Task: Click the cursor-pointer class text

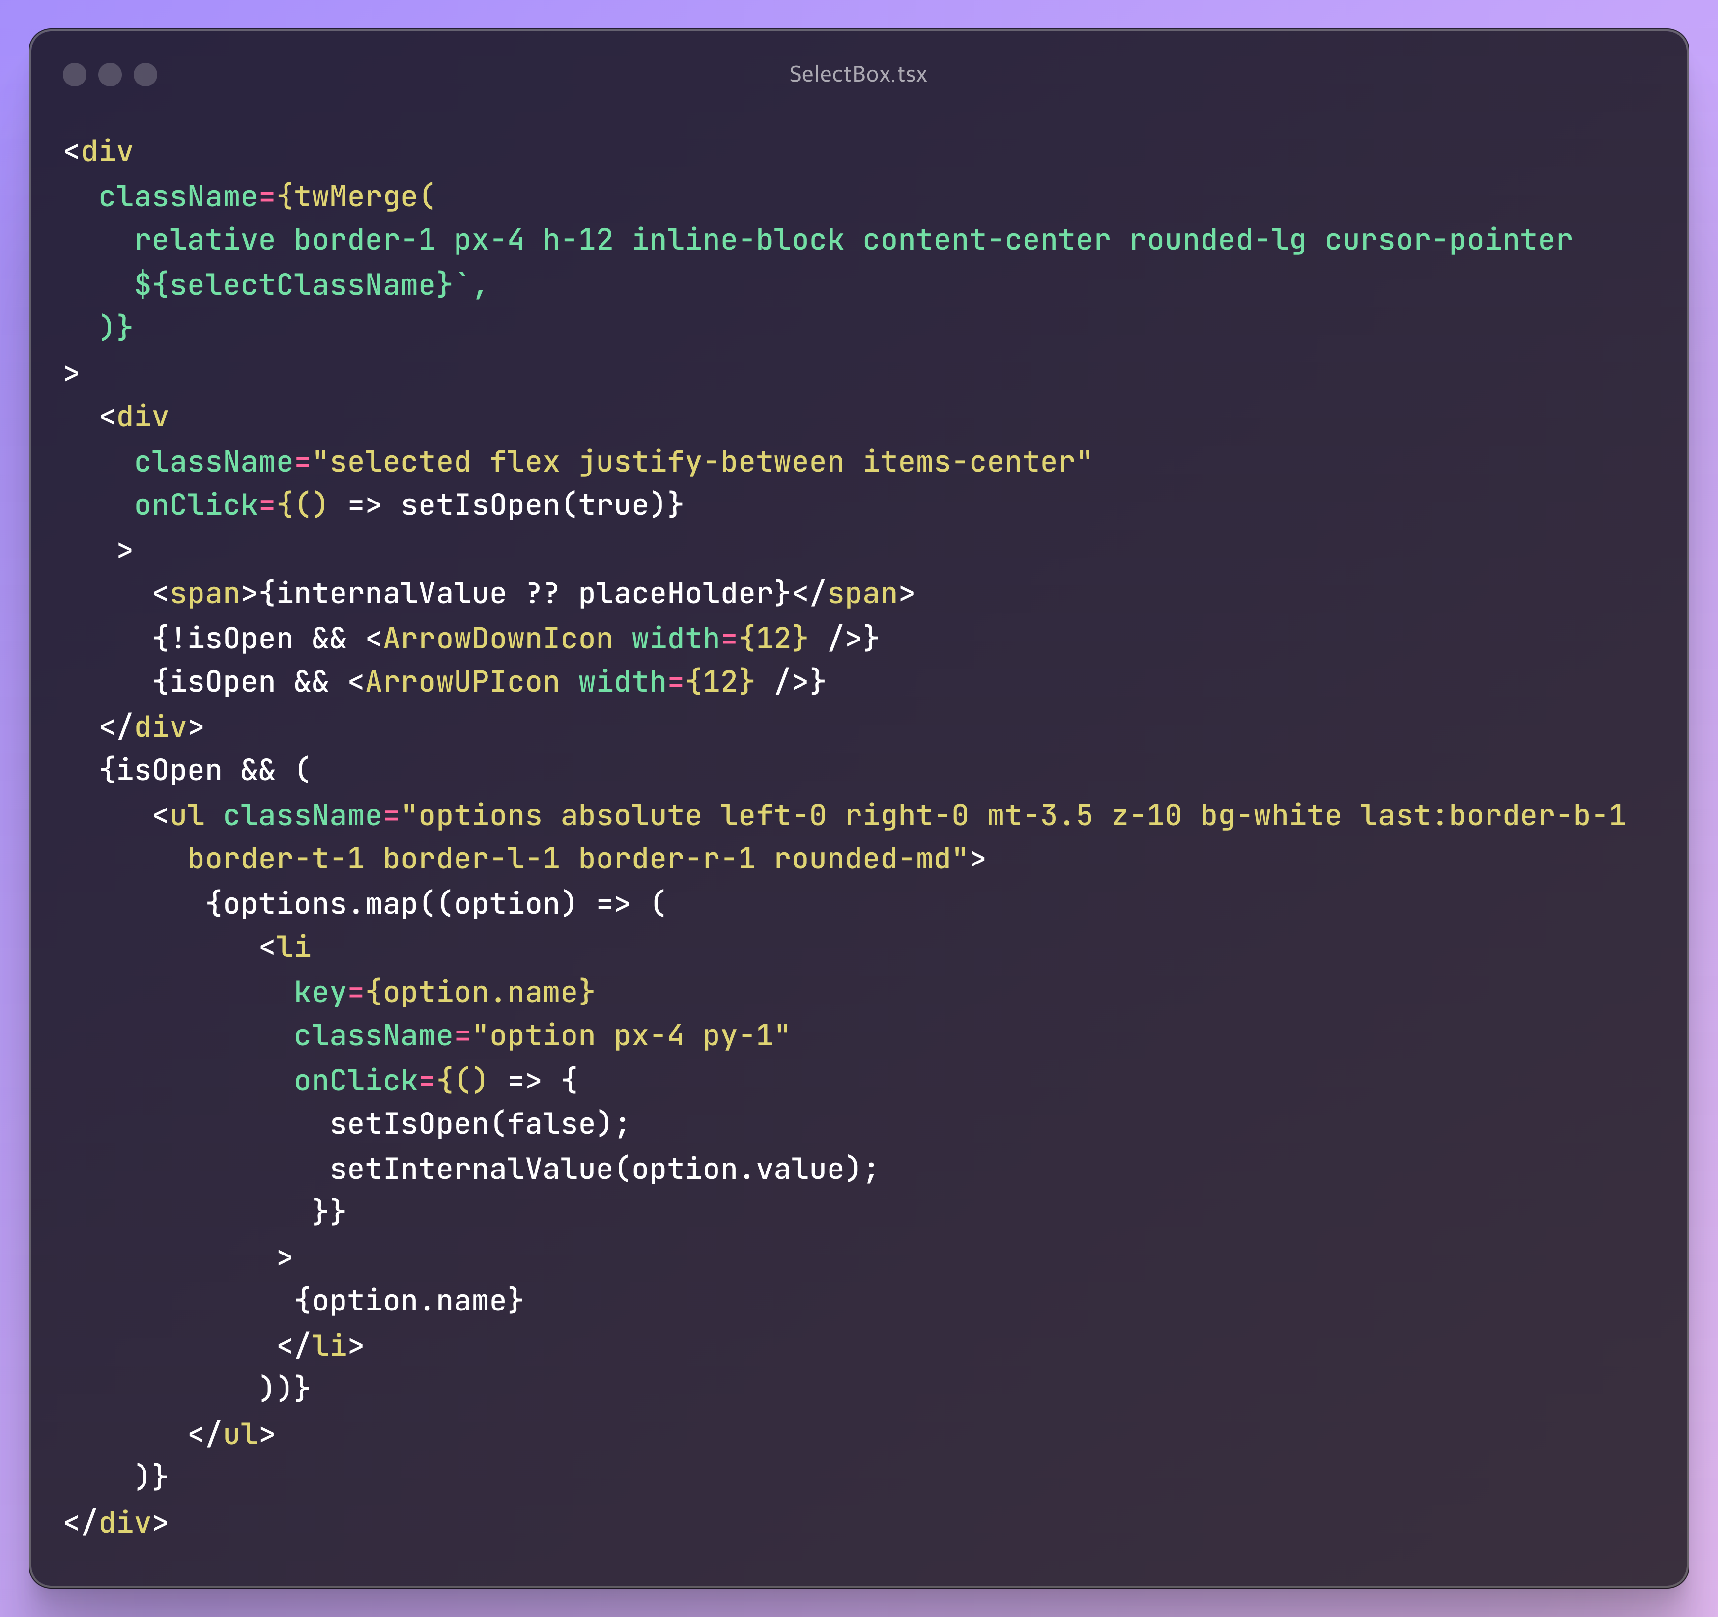Action: [x=1448, y=240]
